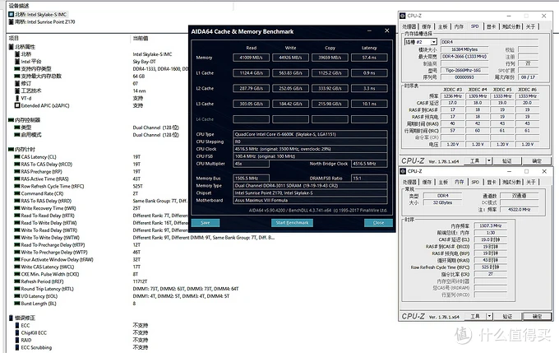The height and width of the screenshot is (353, 559).
Task: Click the icon beside ECC Scrubbing row
Action: 17,347
